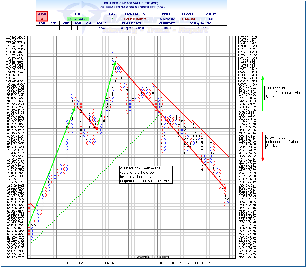Click the empty cell under CSH
Viewport: 306px width, 267px height.
tap(89, 28)
